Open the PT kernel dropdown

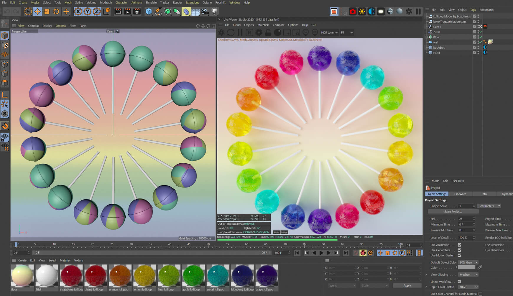347,32
